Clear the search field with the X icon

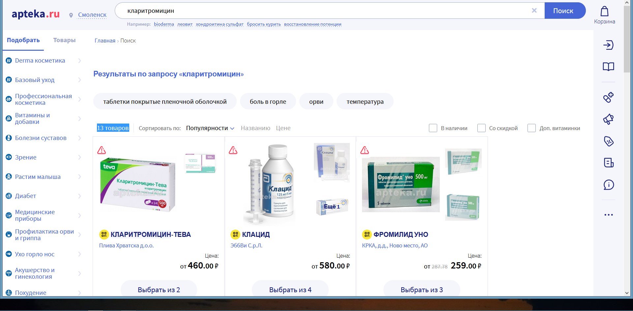pyautogui.click(x=534, y=11)
